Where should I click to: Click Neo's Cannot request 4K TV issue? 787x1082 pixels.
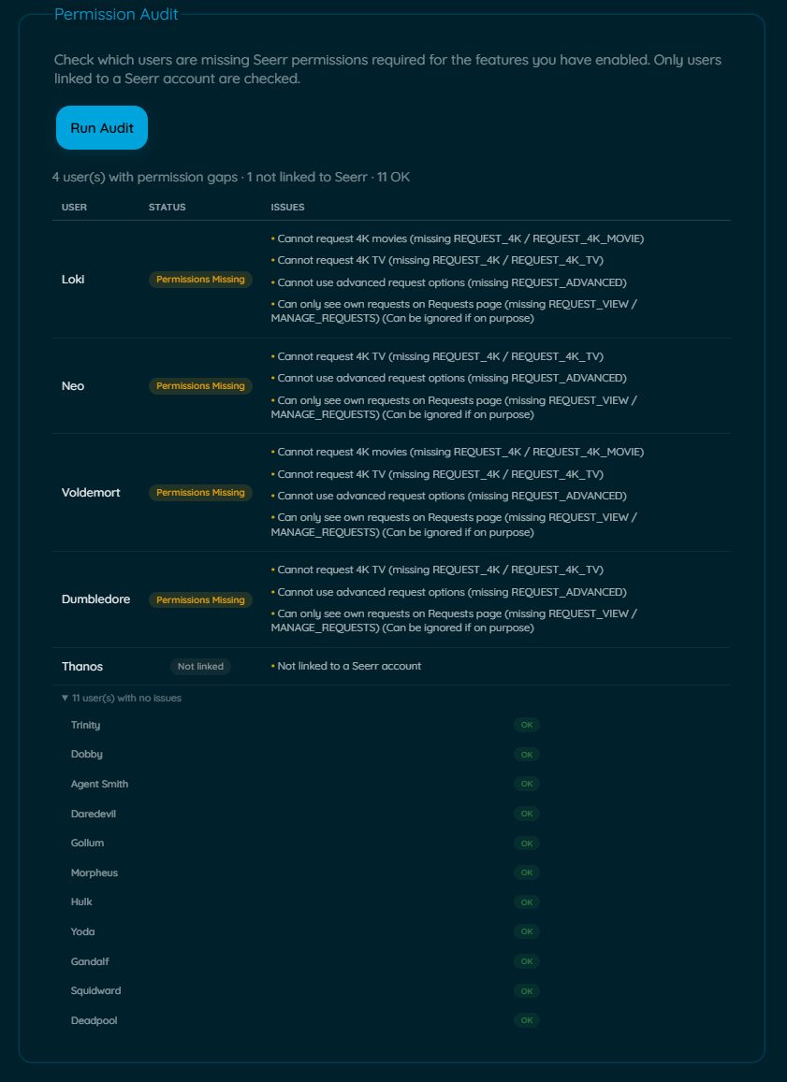pyautogui.click(x=437, y=356)
